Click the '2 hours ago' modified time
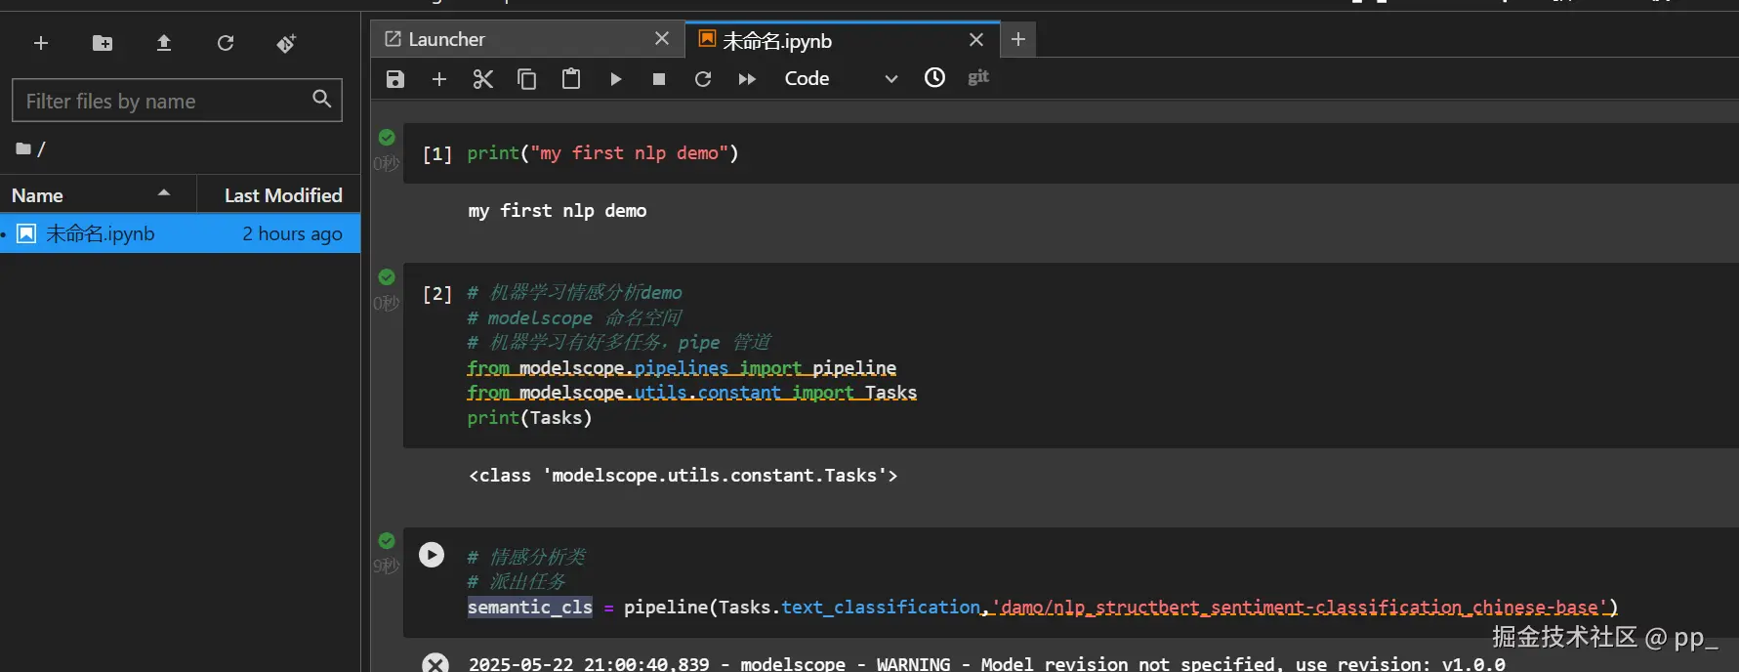Screen dimensions: 1739x672 (x=292, y=233)
